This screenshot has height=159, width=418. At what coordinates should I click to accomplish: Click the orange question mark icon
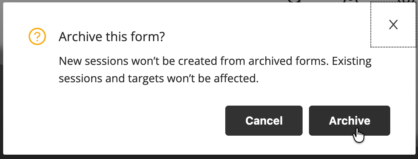tap(37, 38)
